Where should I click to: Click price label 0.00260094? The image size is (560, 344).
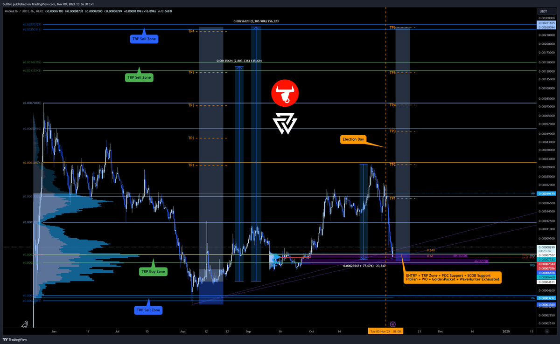tap(546, 28)
